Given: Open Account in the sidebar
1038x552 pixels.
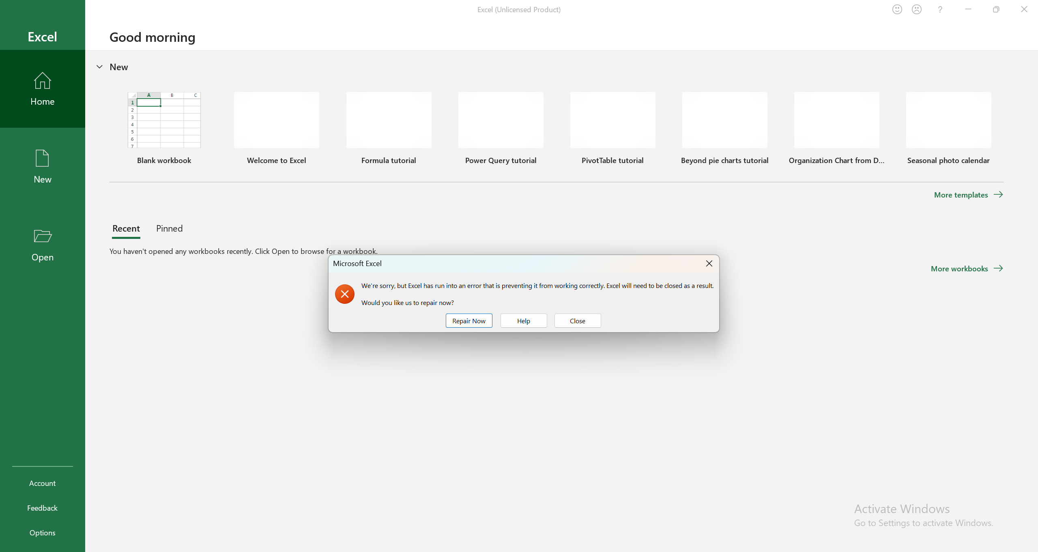Looking at the screenshot, I should [42, 483].
